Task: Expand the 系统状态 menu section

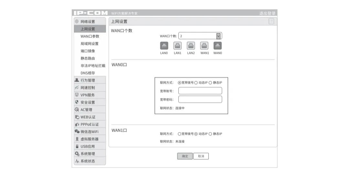Action: (x=90, y=161)
